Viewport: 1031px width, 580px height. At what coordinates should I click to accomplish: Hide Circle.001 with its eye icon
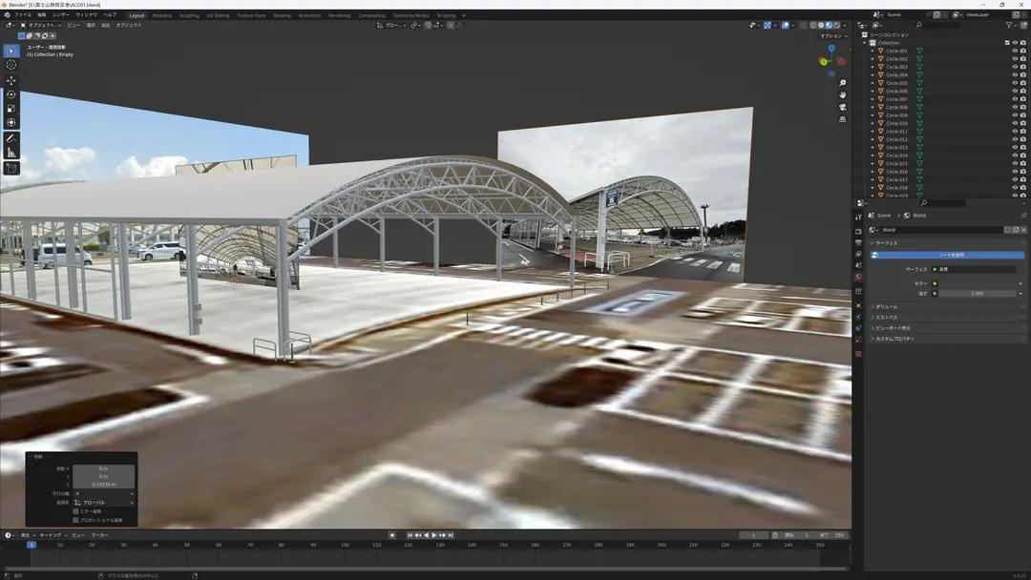pyautogui.click(x=1015, y=51)
